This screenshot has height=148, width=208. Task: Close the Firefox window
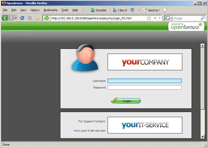coord(205,3)
